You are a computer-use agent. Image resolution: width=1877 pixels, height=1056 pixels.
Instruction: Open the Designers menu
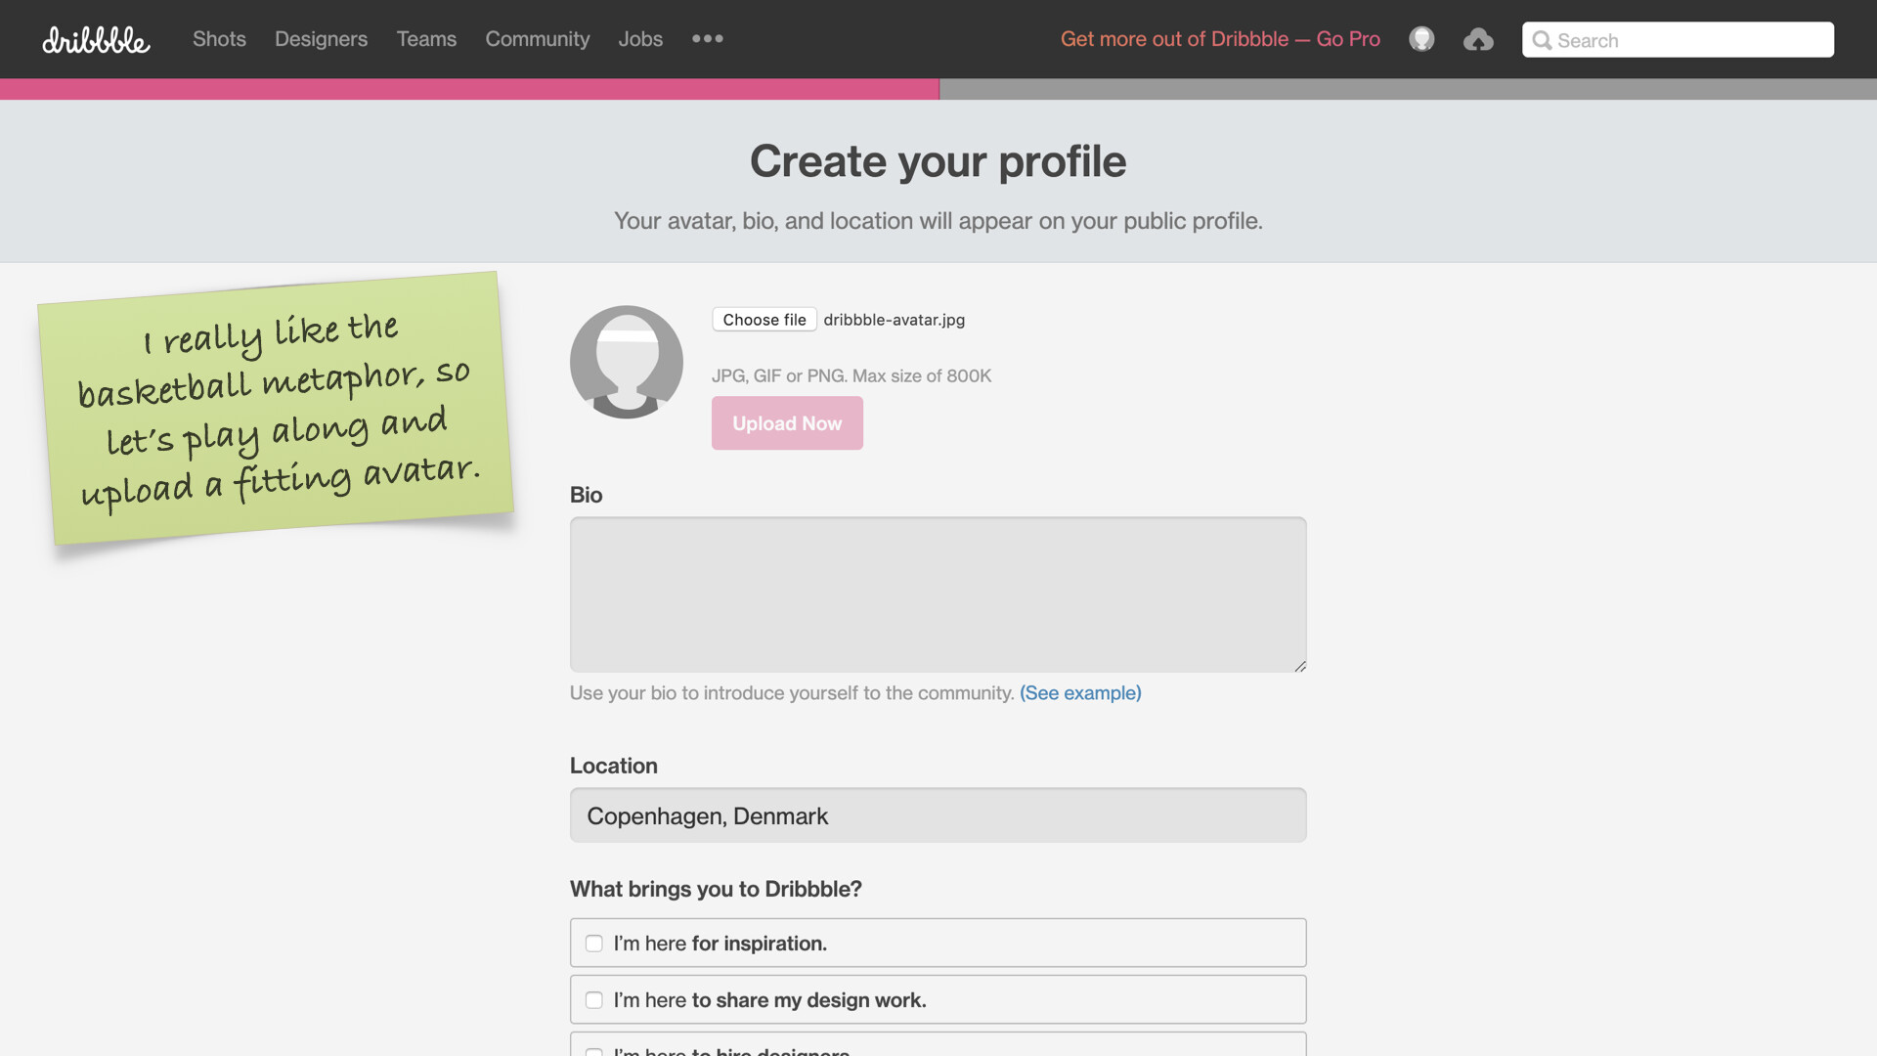point(321,39)
